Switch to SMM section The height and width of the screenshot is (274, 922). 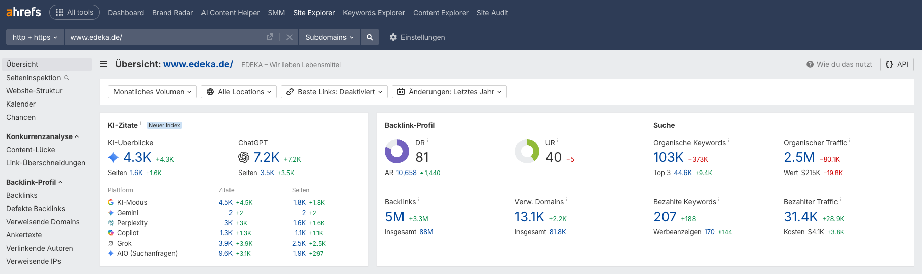point(276,13)
